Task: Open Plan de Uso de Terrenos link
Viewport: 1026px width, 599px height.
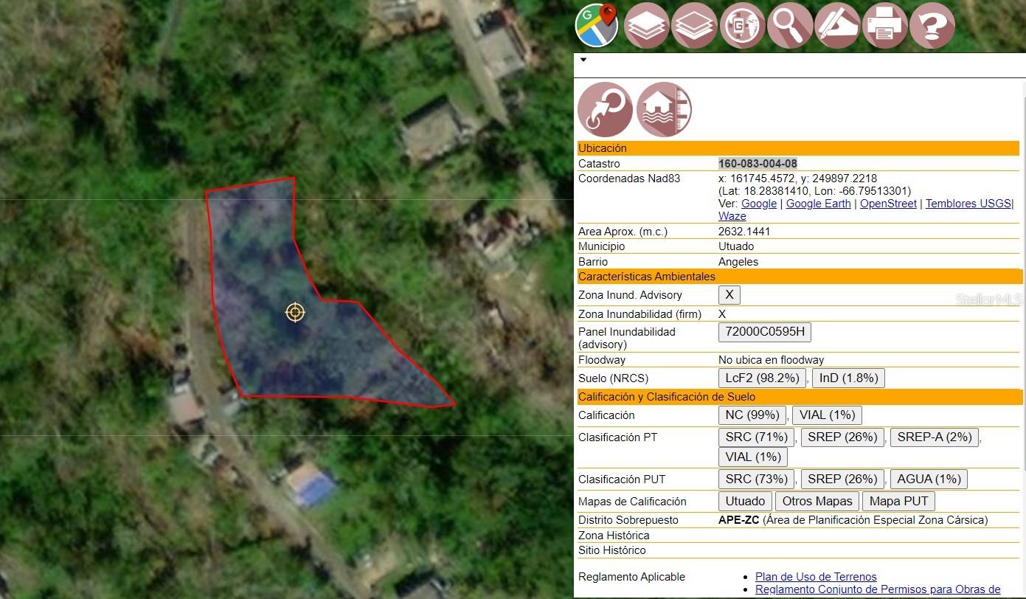Action: [x=816, y=577]
